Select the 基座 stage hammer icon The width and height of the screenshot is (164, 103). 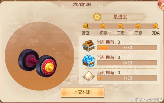86,26
